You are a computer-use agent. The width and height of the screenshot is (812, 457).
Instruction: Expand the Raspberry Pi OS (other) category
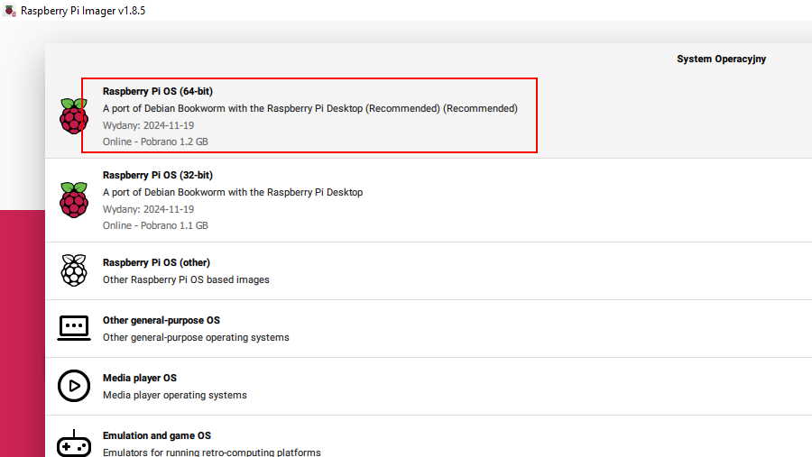(156, 262)
